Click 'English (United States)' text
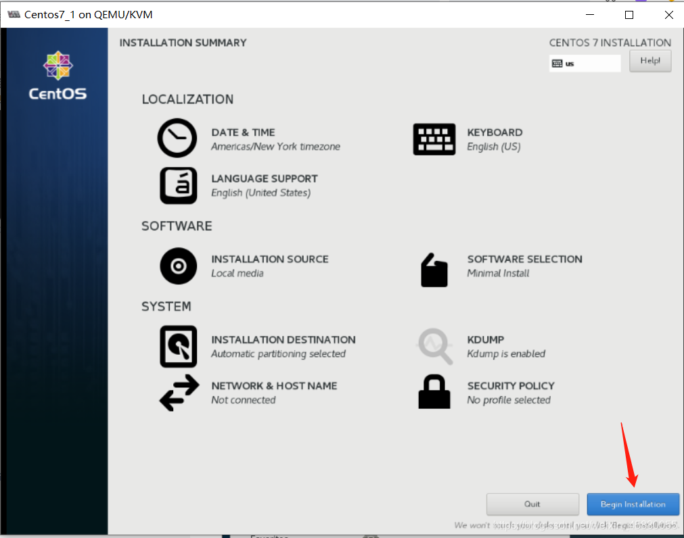The image size is (684, 538). pos(261,193)
